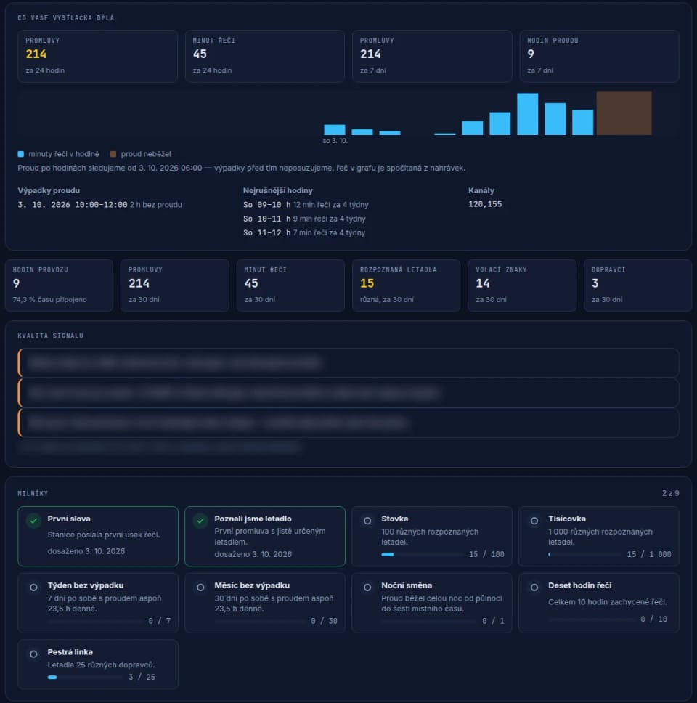Click the brown outage block in the chart
Screen dimensions: 697x703
click(x=624, y=113)
